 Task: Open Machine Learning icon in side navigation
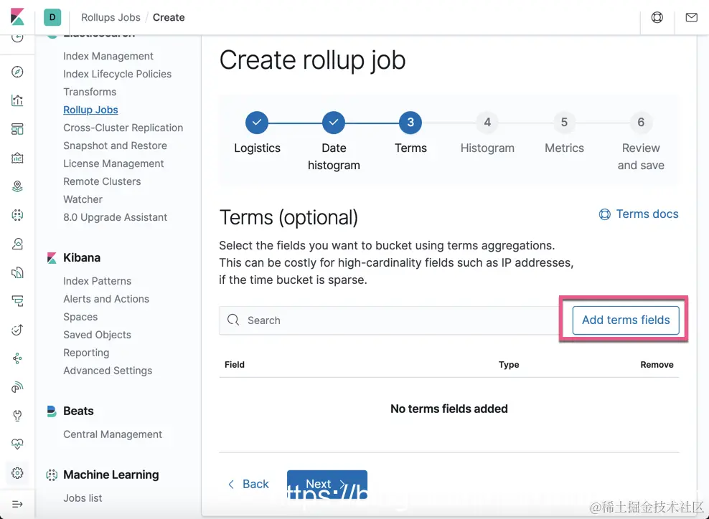(17, 215)
